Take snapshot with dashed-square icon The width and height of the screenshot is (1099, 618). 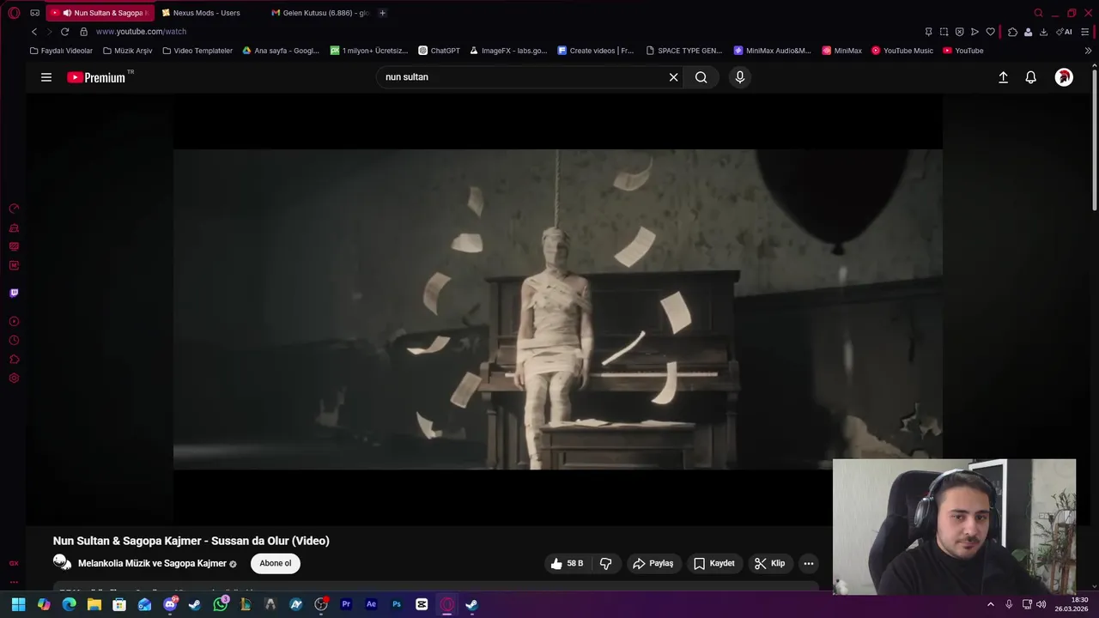[944, 32]
